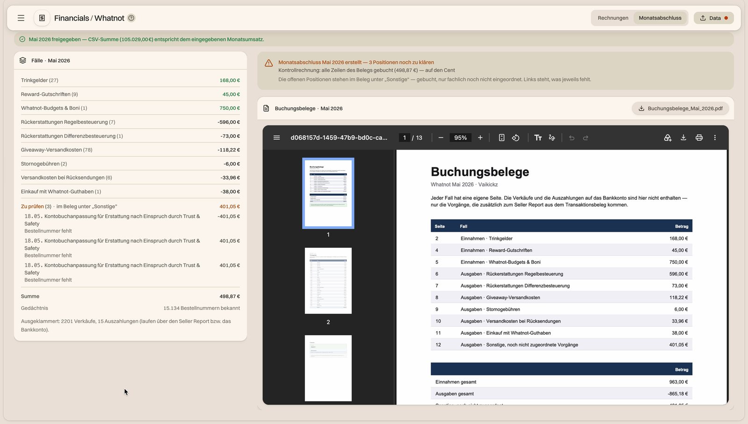Open the help question mark next to Whatnot
The height and width of the screenshot is (424, 748).
(x=131, y=18)
